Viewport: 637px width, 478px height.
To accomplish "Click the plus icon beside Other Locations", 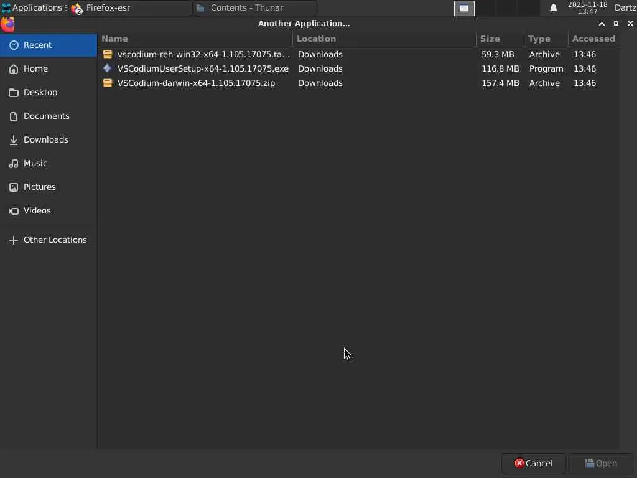I will [14, 240].
